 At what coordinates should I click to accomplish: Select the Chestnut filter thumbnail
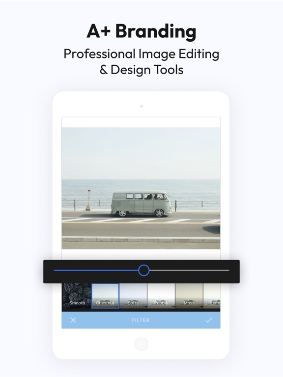[x=105, y=296]
